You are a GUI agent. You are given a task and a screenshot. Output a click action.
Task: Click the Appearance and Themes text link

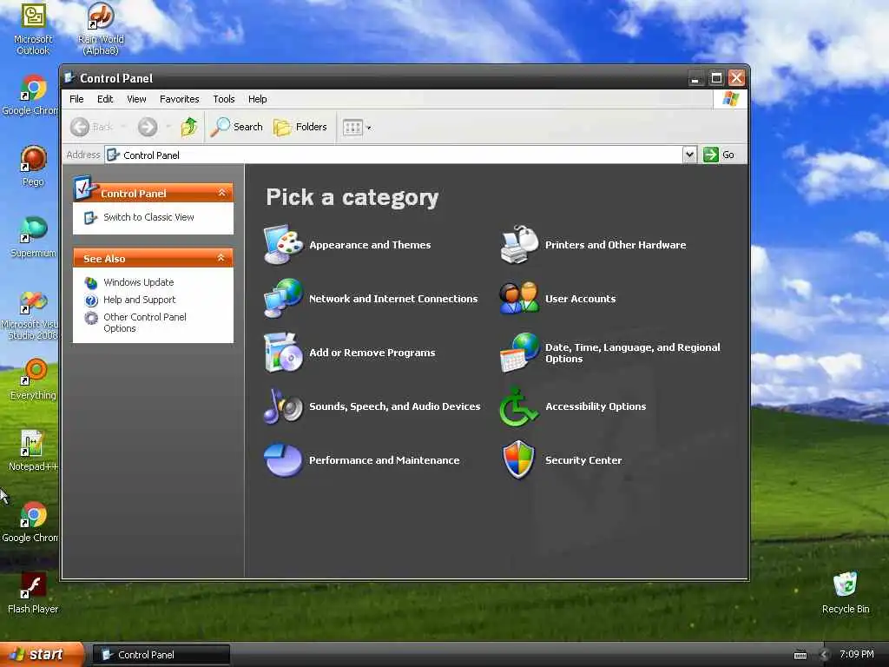pyautogui.click(x=370, y=245)
